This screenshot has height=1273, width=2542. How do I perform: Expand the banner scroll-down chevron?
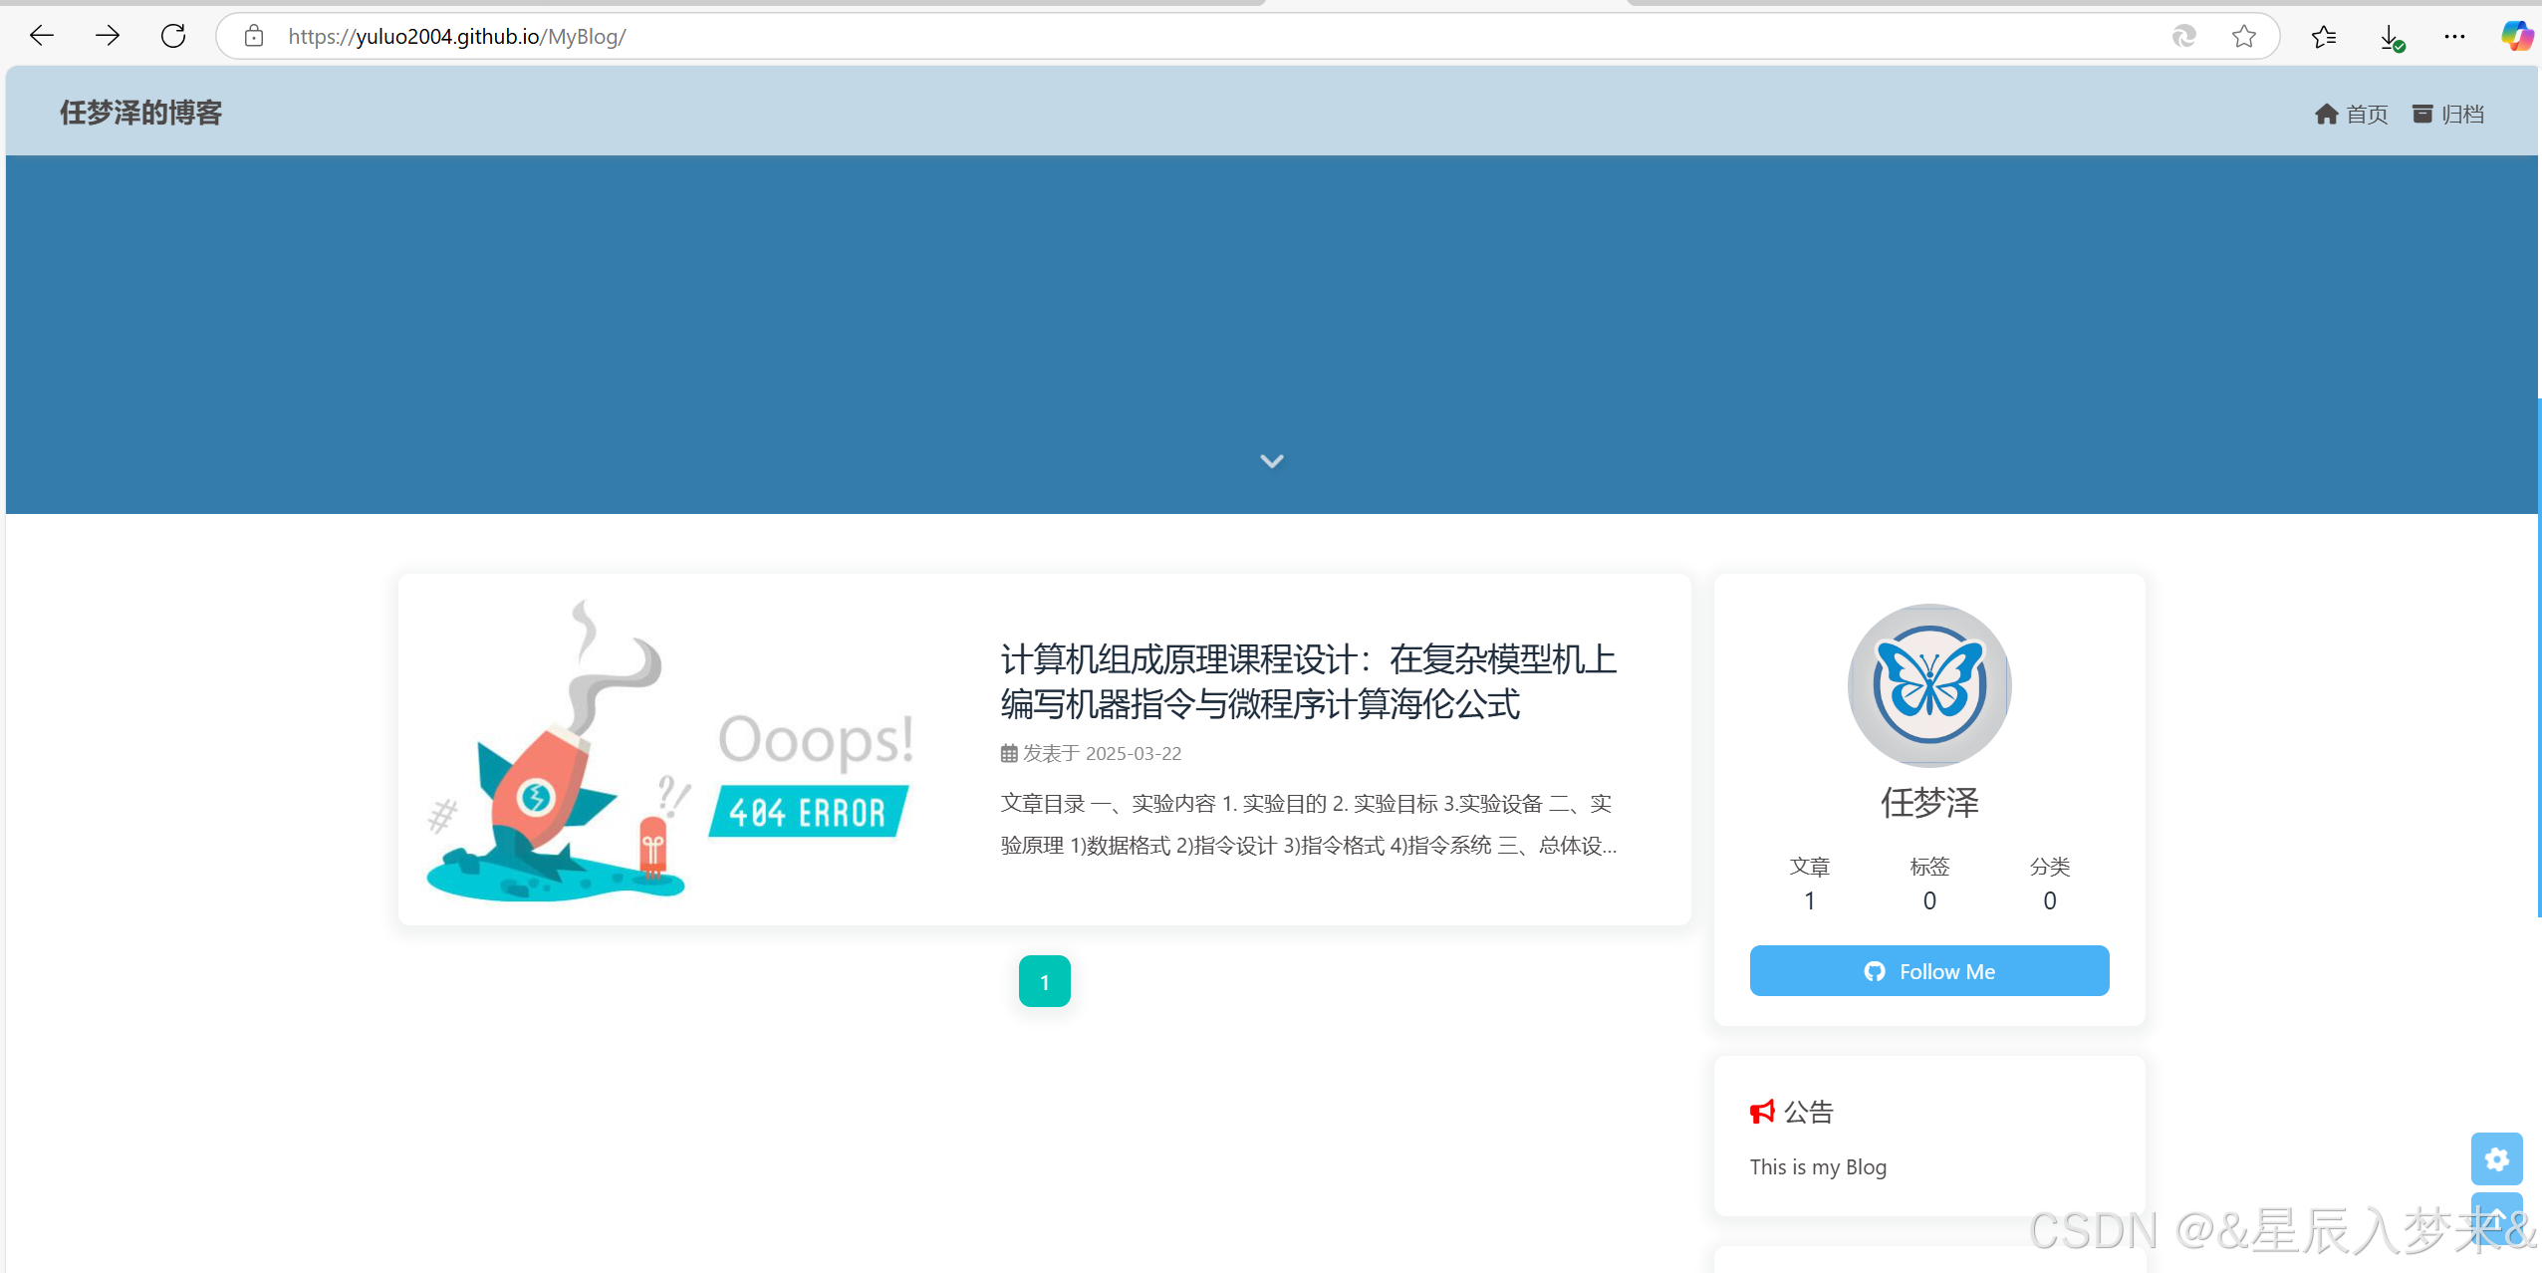point(1272,460)
